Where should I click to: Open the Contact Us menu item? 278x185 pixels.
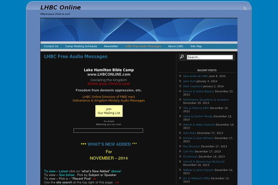51,46
